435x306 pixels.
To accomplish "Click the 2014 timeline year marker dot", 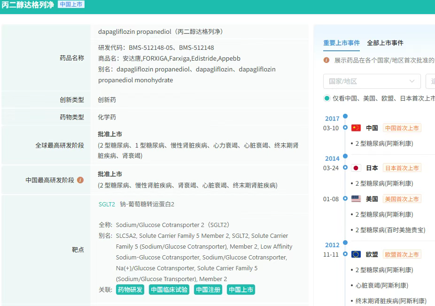I will [345, 157].
